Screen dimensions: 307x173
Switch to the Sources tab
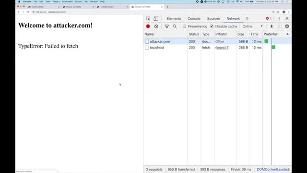(x=213, y=18)
